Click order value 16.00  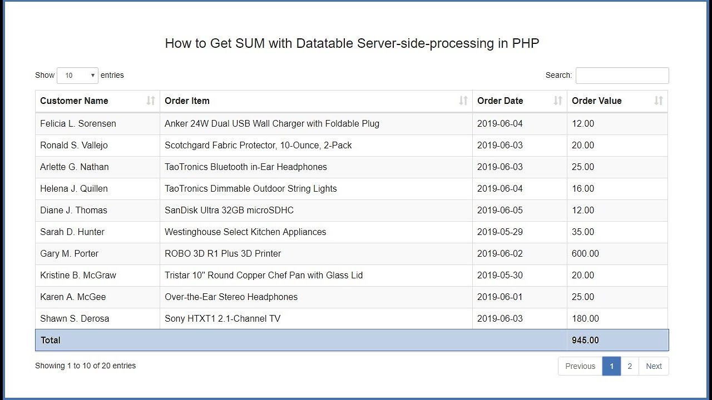click(x=583, y=188)
